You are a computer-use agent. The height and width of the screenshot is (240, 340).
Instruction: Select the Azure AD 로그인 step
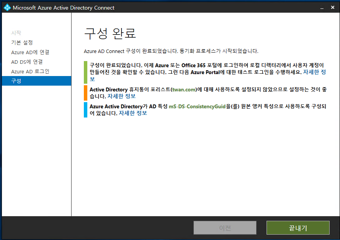30,71
